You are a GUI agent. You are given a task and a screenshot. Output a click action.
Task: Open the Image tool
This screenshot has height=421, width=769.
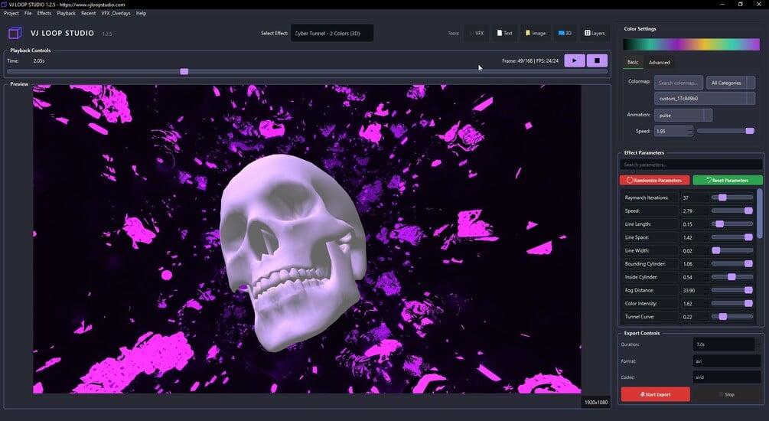tap(535, 34)
